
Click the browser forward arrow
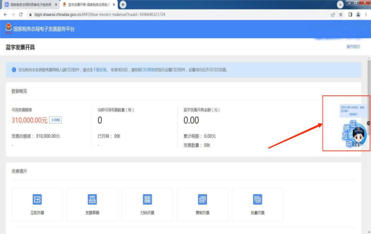13,14
